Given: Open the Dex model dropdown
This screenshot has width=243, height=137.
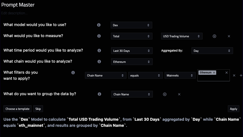Looking at the screenshot, I should (131, 25).
